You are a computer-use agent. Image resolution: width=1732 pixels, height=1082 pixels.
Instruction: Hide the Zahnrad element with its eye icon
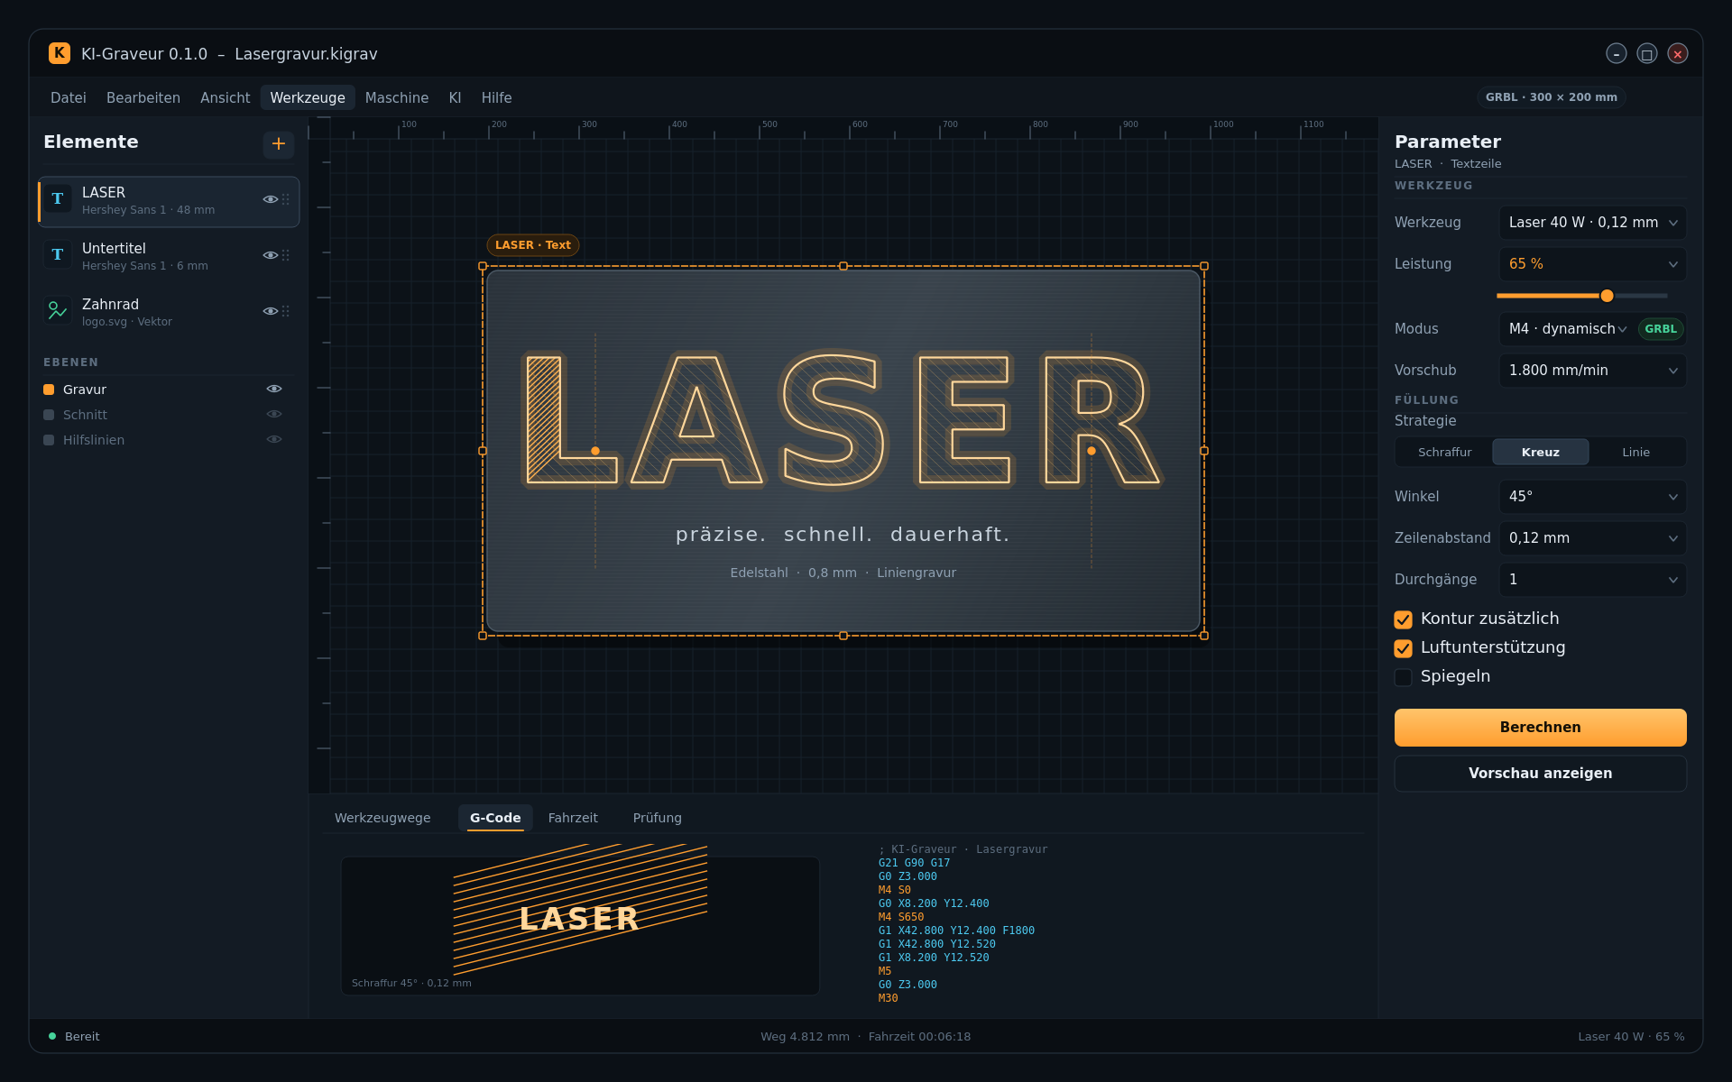(270, 312)
